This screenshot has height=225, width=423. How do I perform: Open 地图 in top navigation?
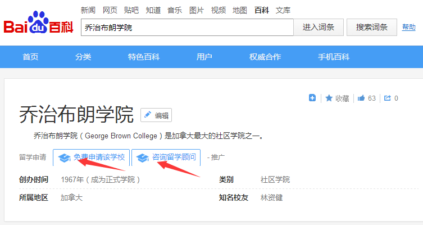(240, 10)
